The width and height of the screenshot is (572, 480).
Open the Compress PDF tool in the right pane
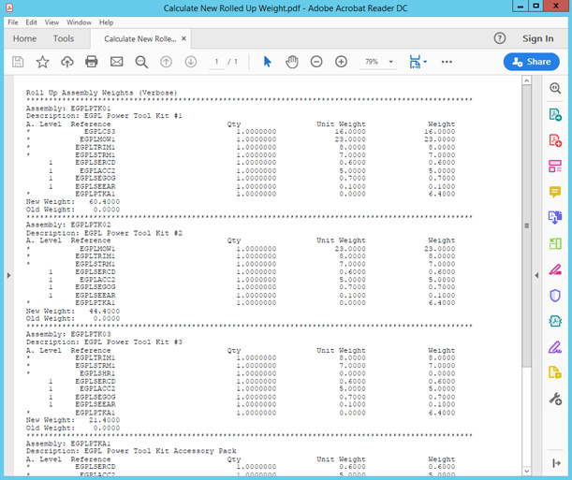[x=555, y=321]
